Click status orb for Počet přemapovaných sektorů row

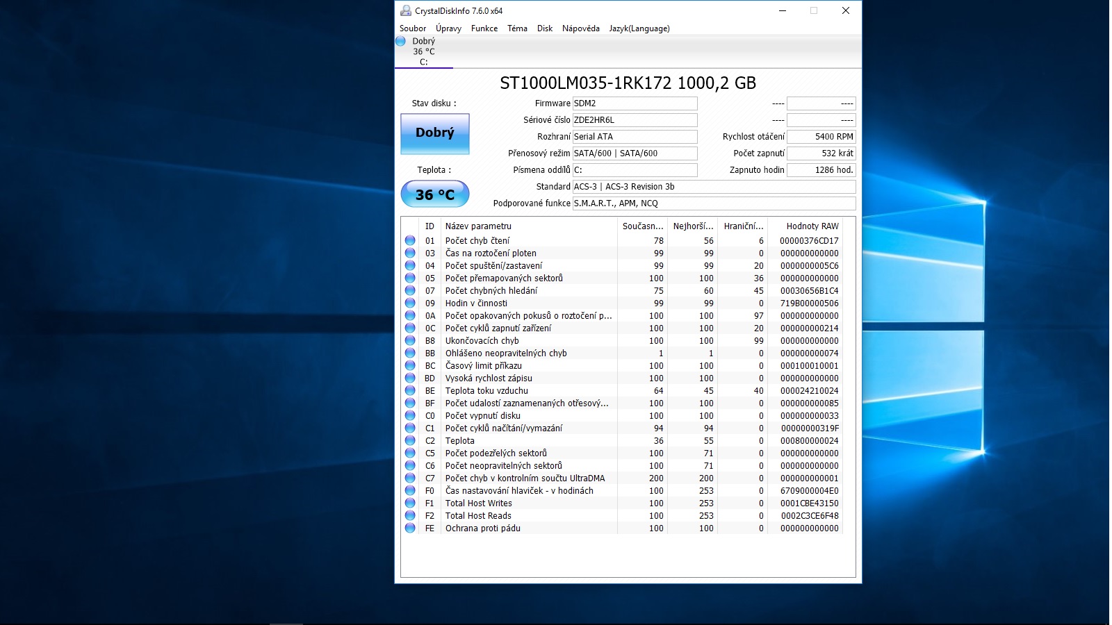coord(410,278)
